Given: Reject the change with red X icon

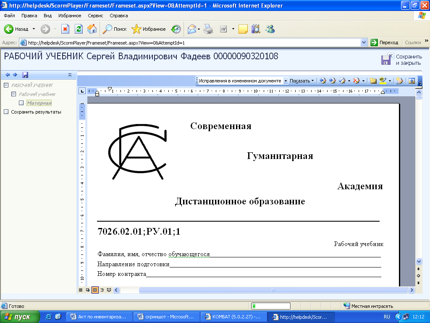Looking at the screenshot, I should (356, 81).
